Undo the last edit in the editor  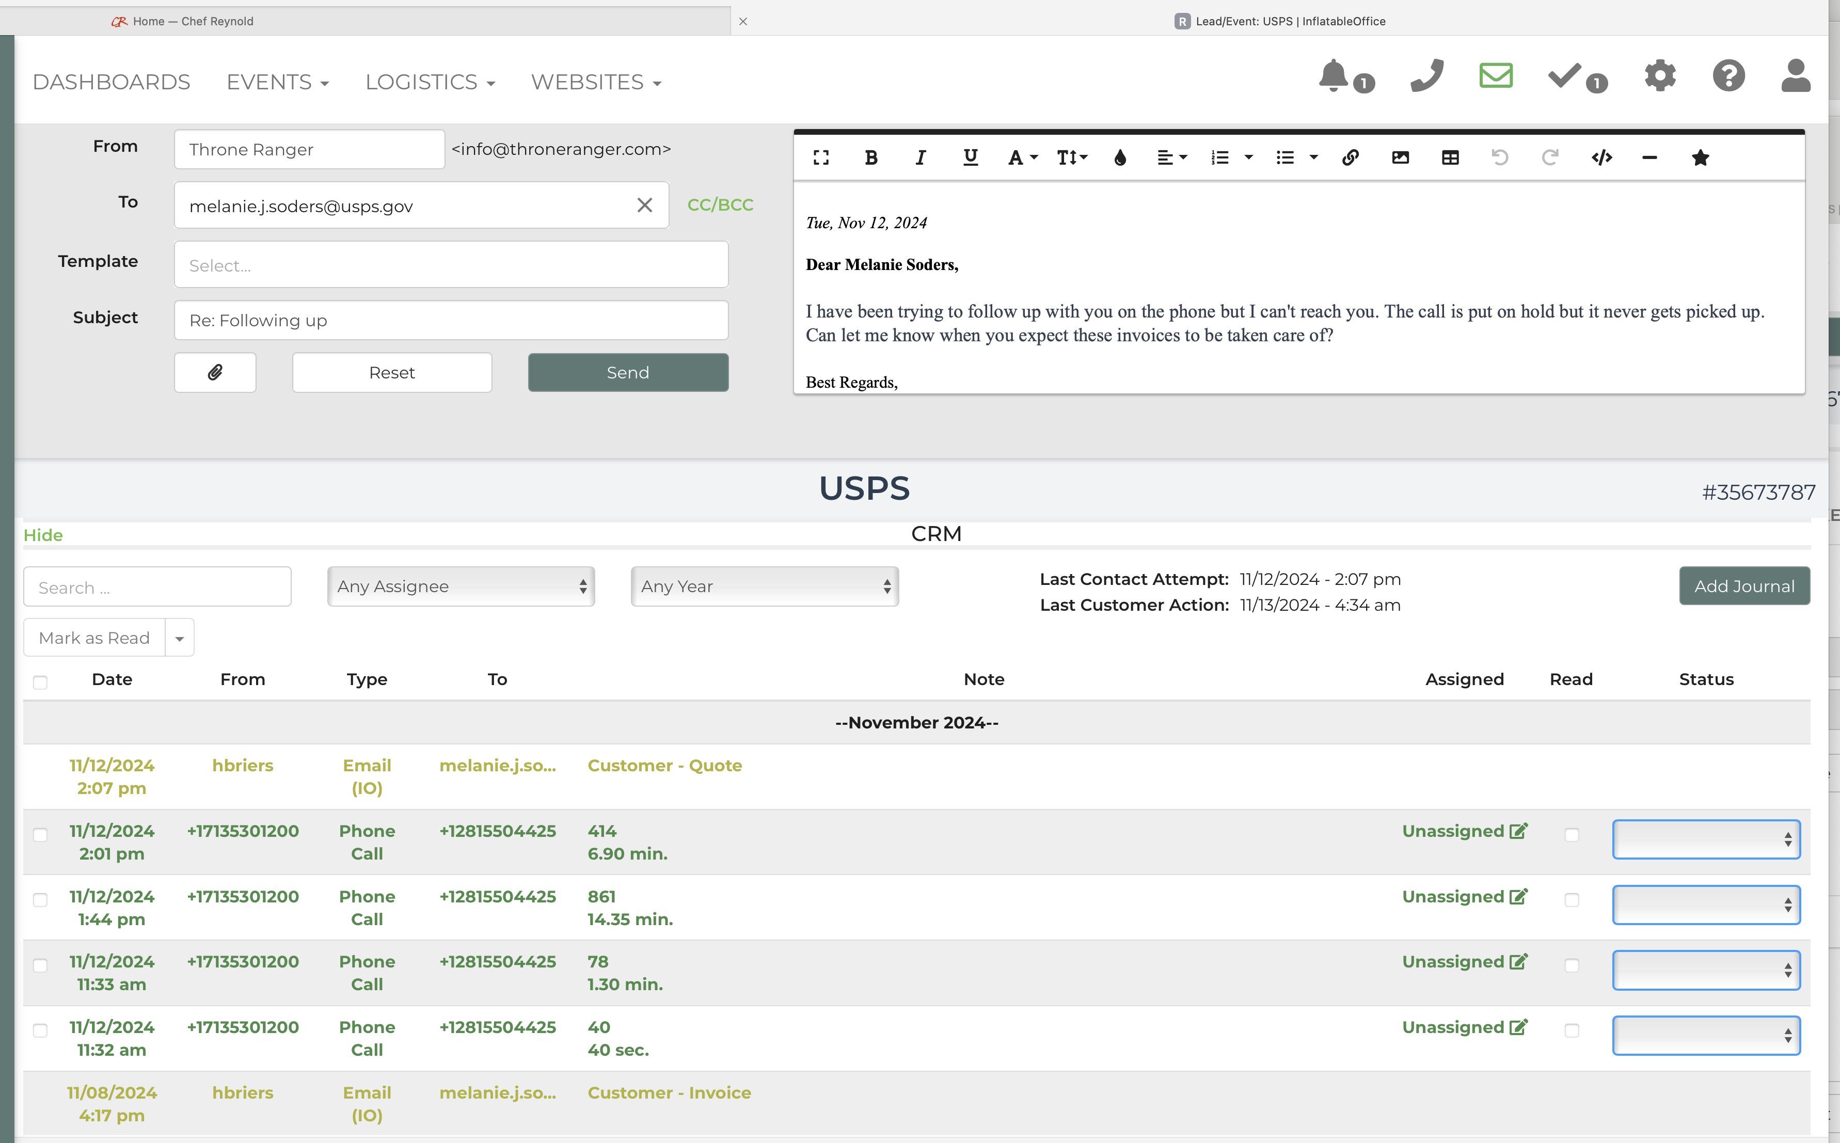[x=1500, y=157]
